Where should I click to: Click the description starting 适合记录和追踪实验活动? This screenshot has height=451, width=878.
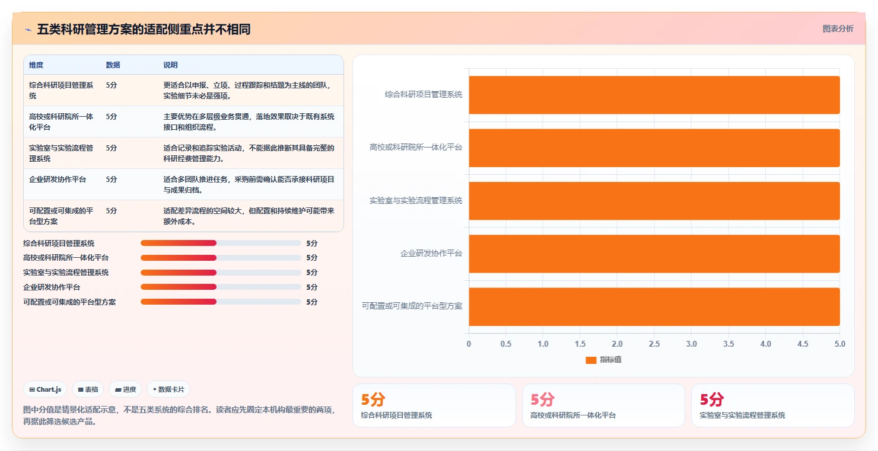pos(249,153)
